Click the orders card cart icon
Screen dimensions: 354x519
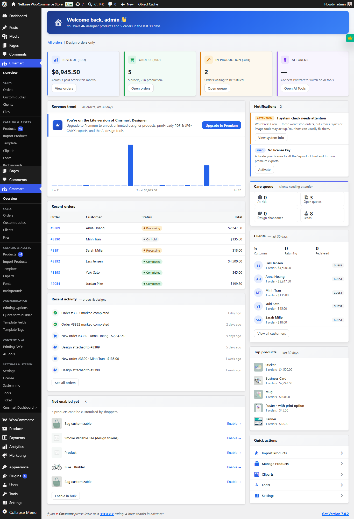[x=132, y=60]
